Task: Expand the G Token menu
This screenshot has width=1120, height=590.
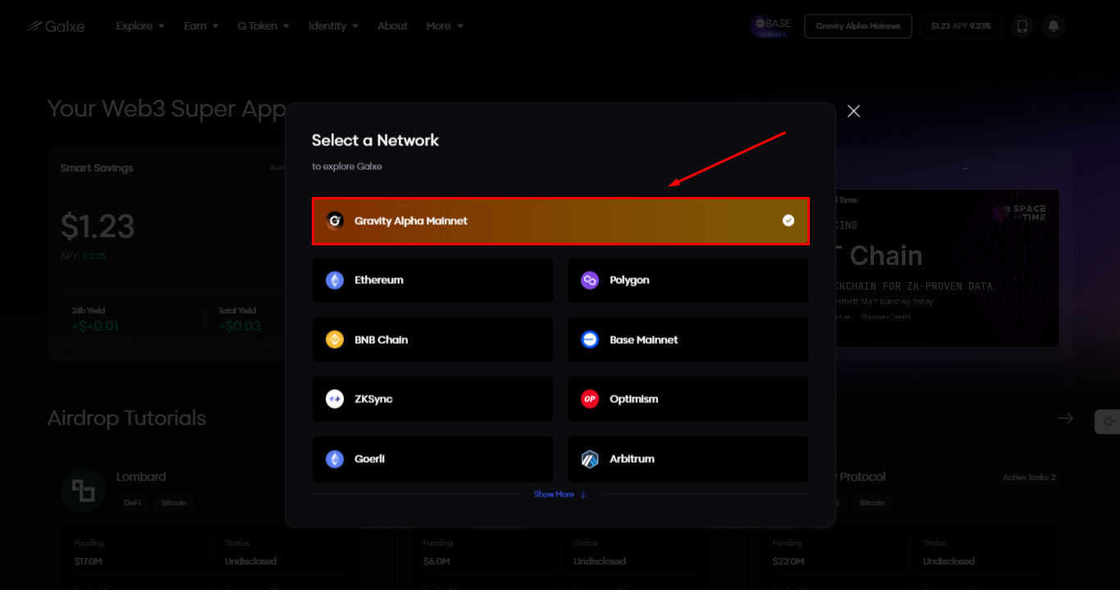Action: tap(263, 26)
